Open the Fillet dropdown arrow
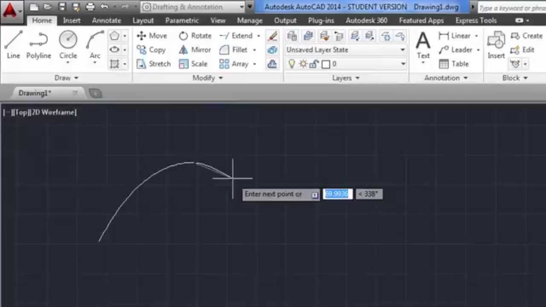The image size is (546, 307). (255, 50)
